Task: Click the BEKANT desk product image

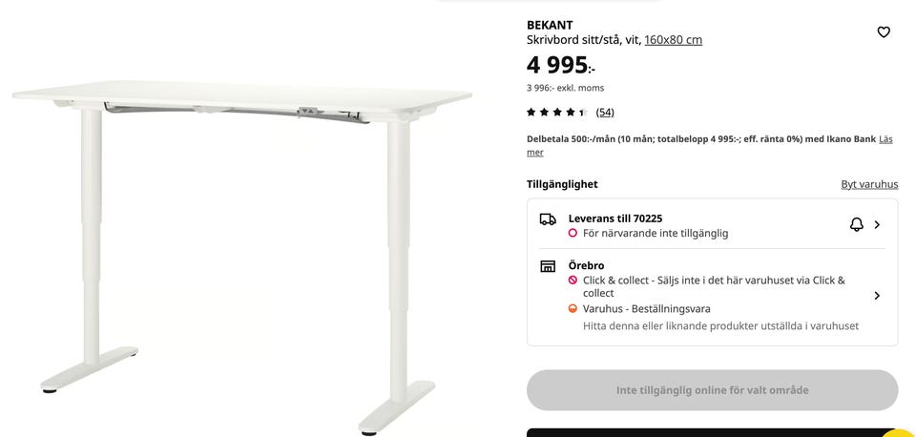Action: (242, 257)
